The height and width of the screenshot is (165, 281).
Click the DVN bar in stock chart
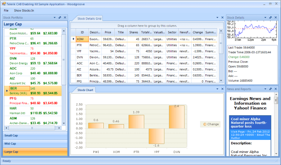[x=177, y=117]
